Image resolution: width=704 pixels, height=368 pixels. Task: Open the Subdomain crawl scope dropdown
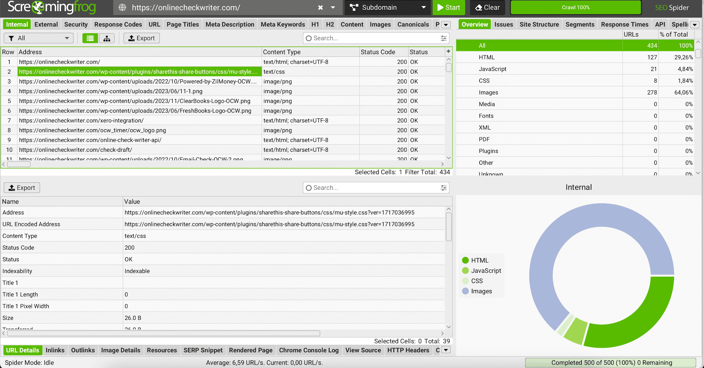point(387,8)
